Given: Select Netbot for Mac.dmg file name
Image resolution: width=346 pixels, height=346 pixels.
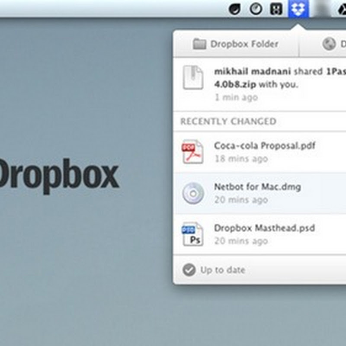Looking at the screenshot, I should [x=257, y=187].
